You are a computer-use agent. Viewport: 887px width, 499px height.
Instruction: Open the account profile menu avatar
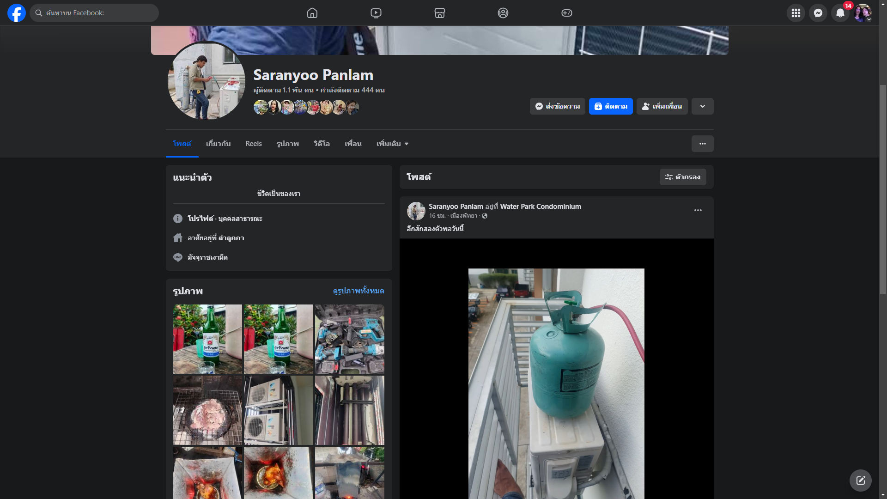tap(862, 13)
